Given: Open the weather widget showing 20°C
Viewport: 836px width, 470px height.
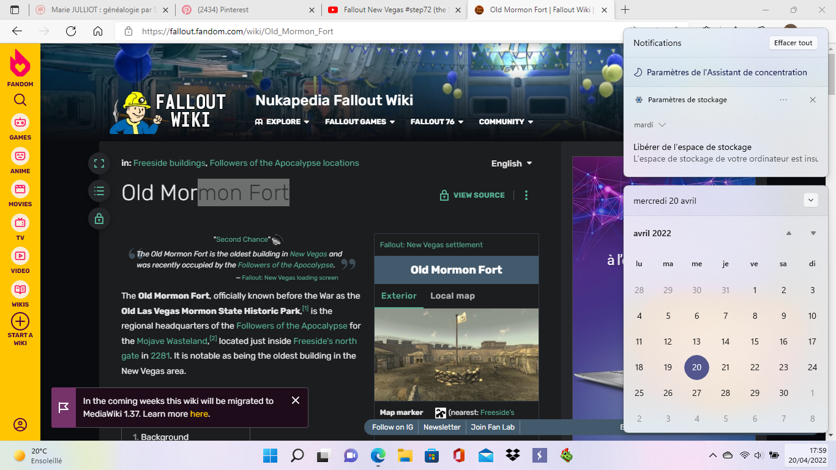Looking at the screenshot, I should [x=39, y=456].
